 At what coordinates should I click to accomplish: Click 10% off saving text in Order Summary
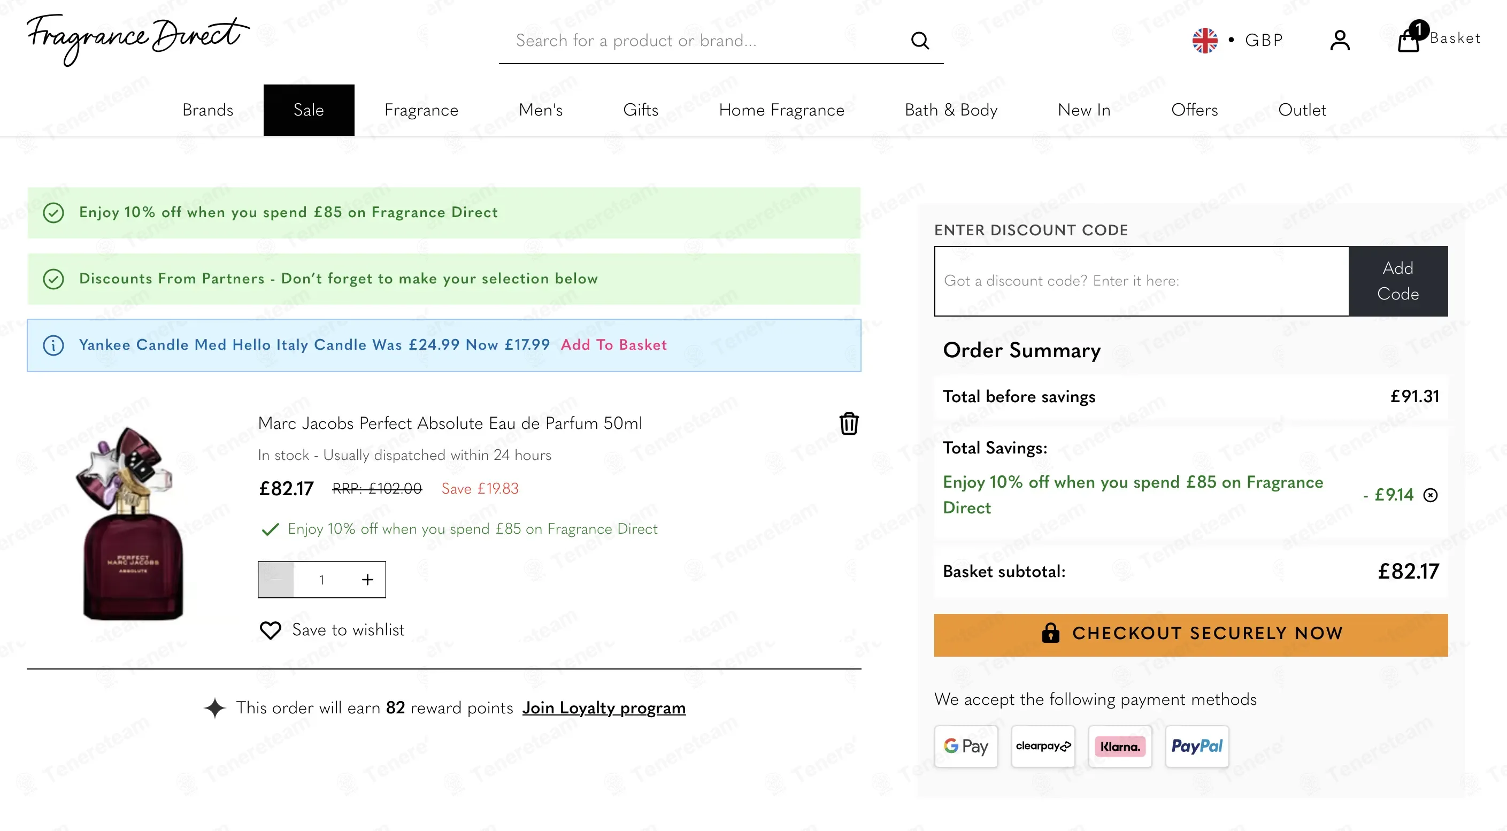1133,495
